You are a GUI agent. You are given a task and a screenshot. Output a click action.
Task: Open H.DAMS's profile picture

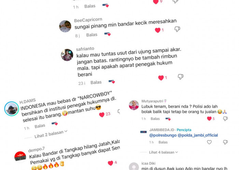(12, 109)
